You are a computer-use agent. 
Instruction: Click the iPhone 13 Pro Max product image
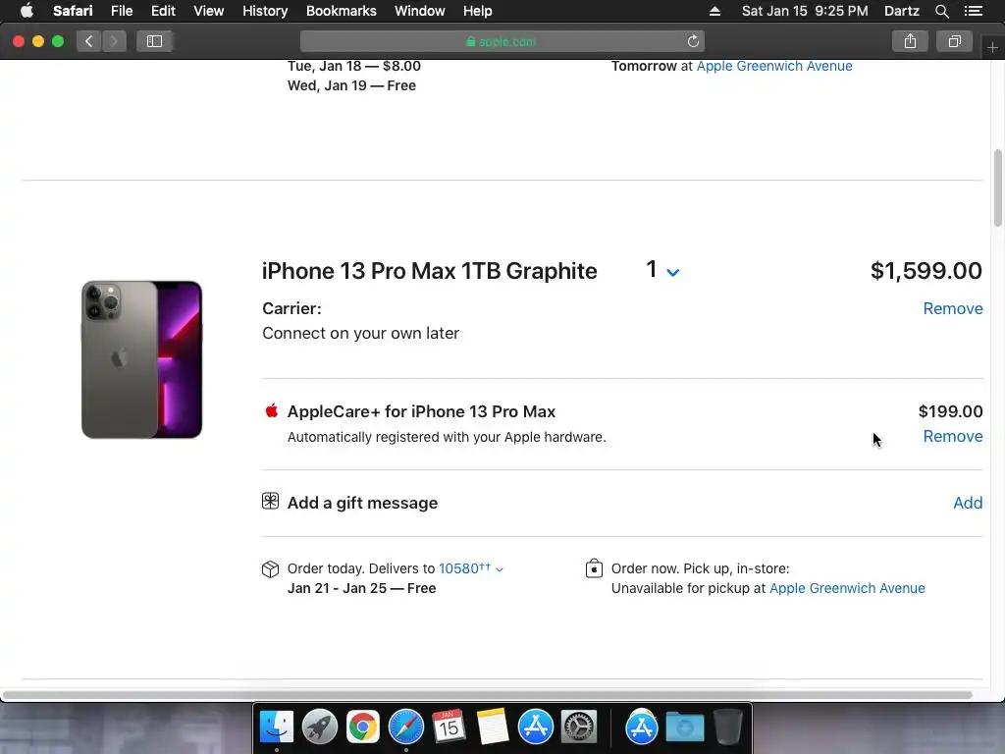[141, 359]
